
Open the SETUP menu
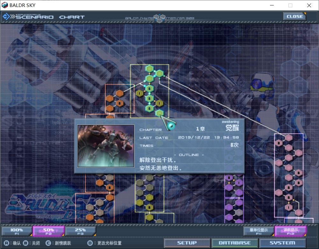(187, 243)
